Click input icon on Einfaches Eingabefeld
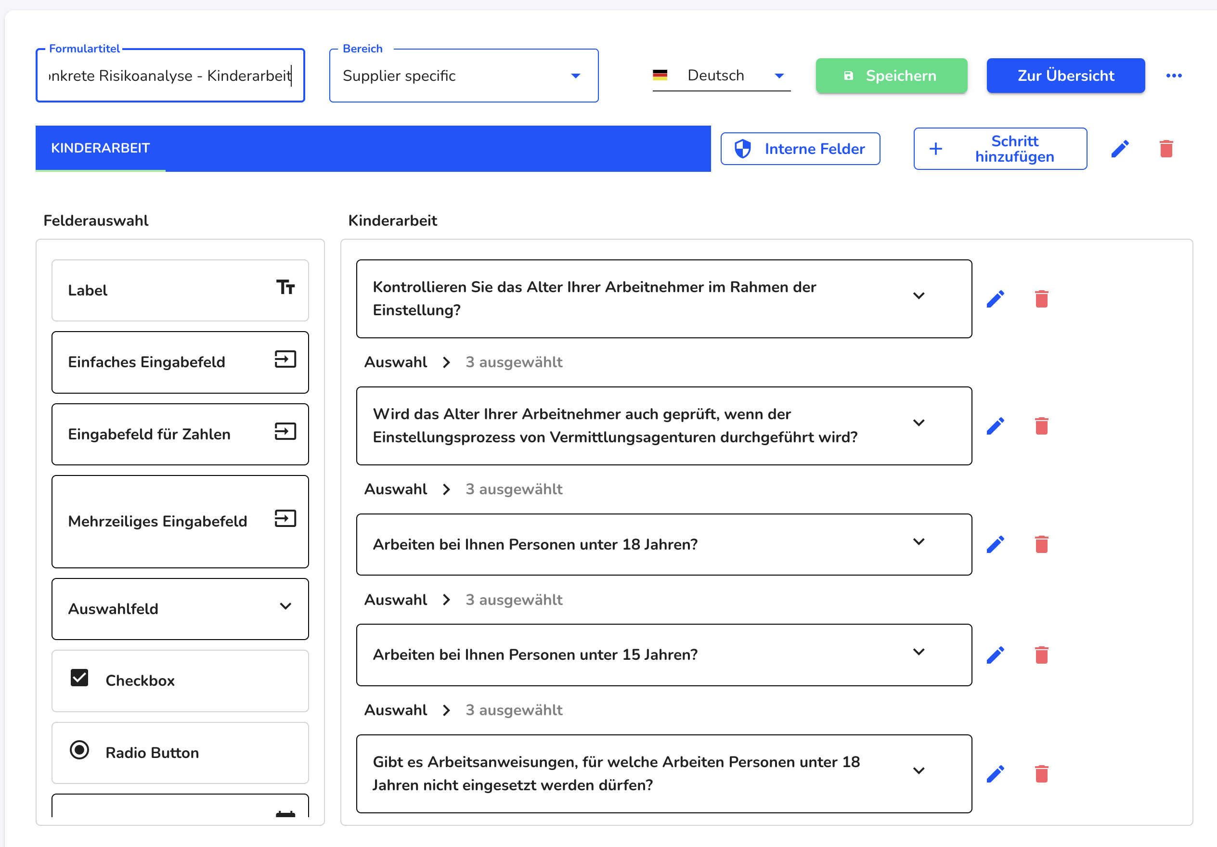 click(x=285, y=359)
